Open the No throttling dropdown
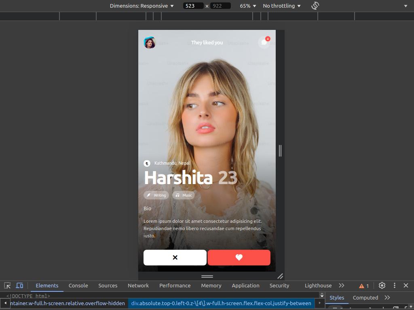Image resolution: width=414 pixels, height=310 pixels. coord(282,6)
